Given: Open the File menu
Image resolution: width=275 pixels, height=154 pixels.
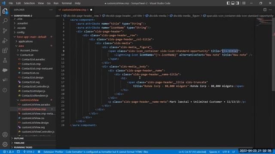Looking at the screenshot, I should point(11,3).
